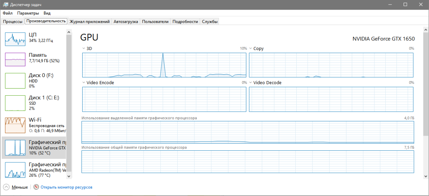Select the Wi-Fi mini graph thumbnail

15,125
